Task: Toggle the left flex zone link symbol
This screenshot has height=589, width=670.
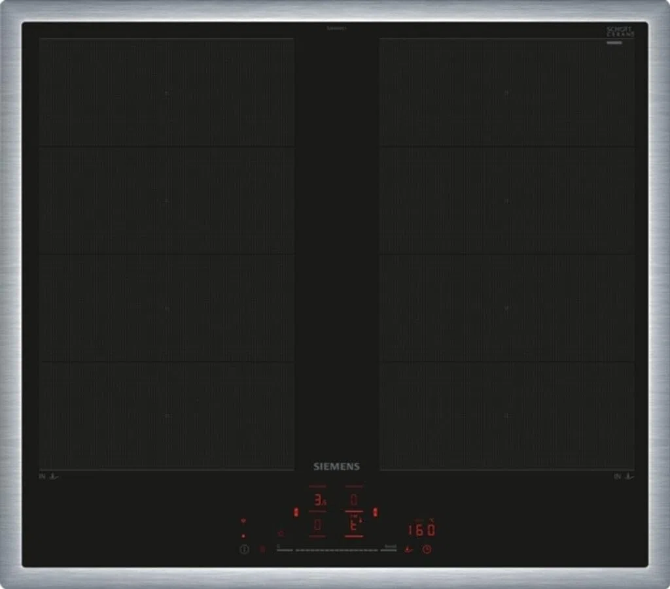Action: pos(296,512)
